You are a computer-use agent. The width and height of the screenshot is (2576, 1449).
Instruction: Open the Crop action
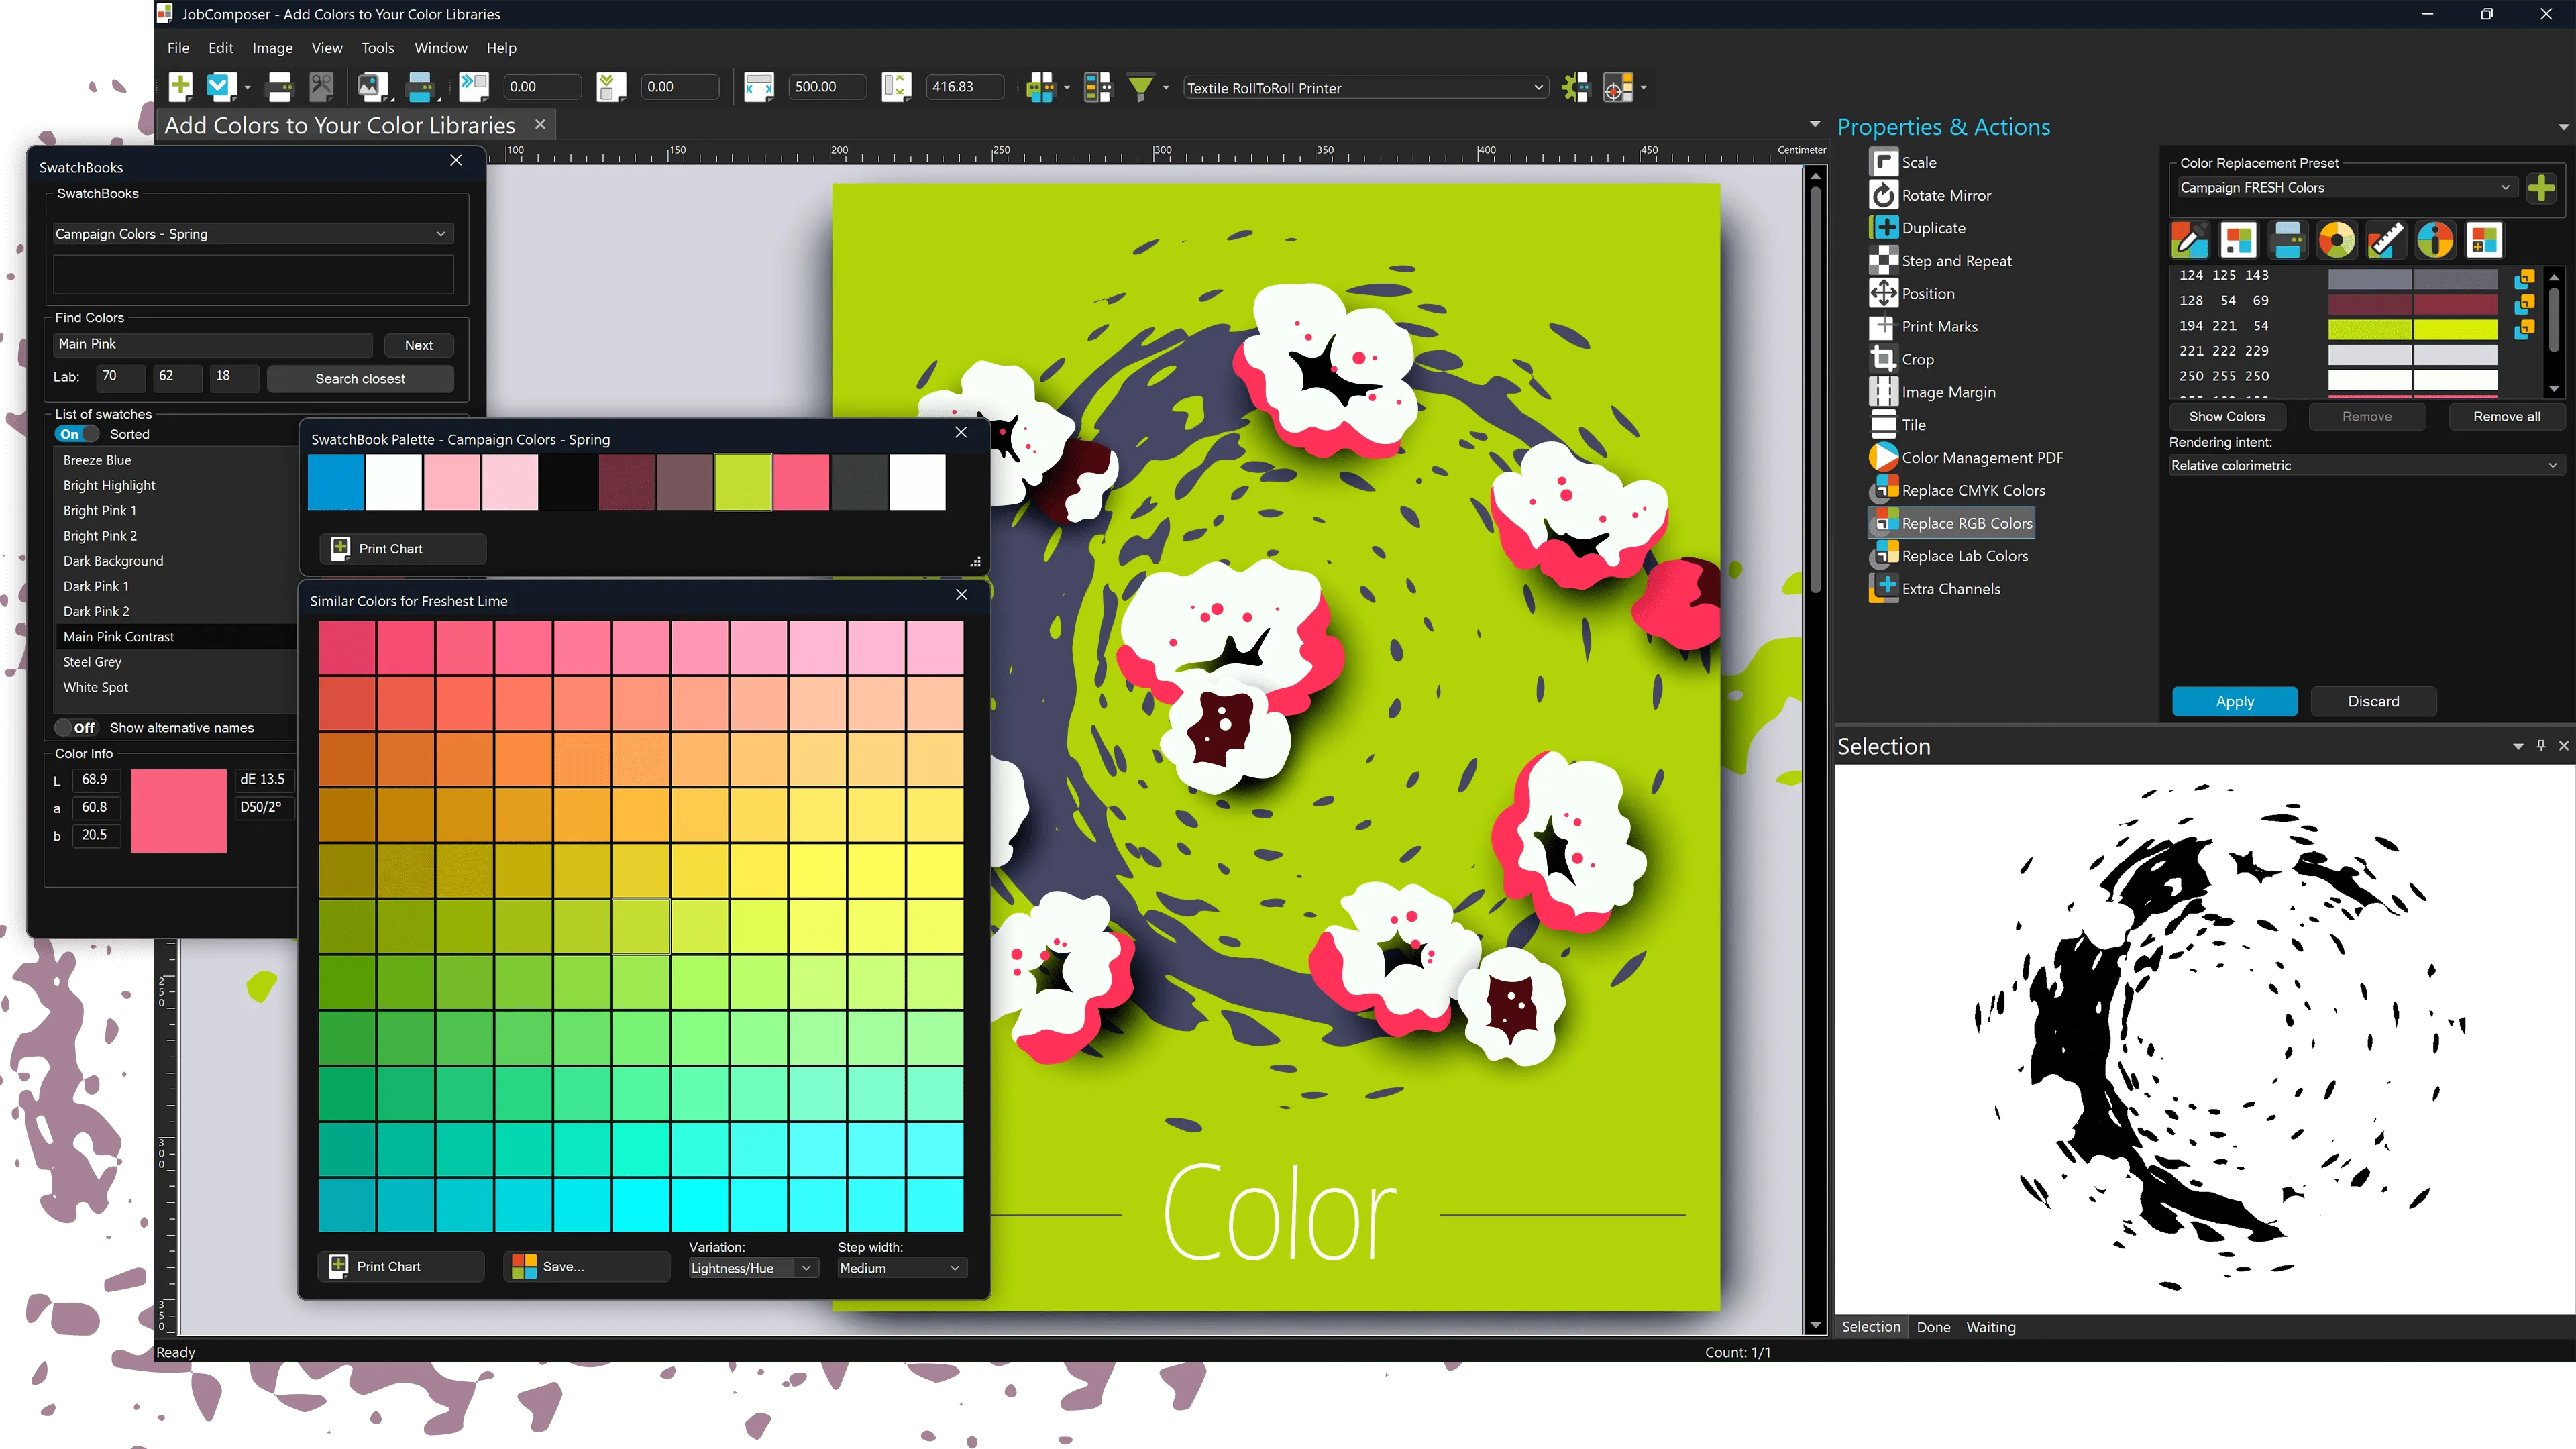1902,359
